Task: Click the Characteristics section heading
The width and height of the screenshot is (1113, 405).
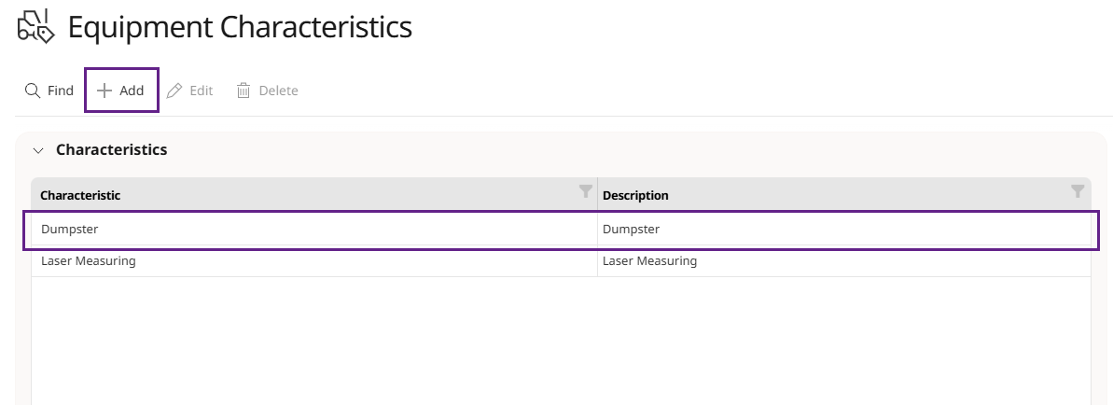Action: [x=111, y=150]
